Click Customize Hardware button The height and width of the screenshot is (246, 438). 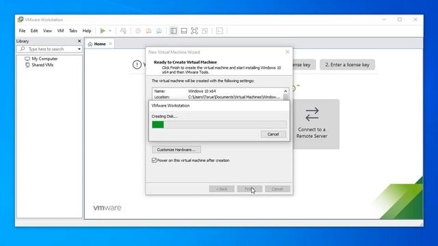click(177, 150)
